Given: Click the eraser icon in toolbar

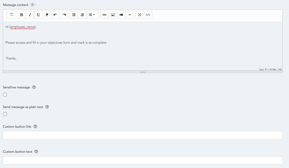Looking at the screenshot, I should point(47,15).
